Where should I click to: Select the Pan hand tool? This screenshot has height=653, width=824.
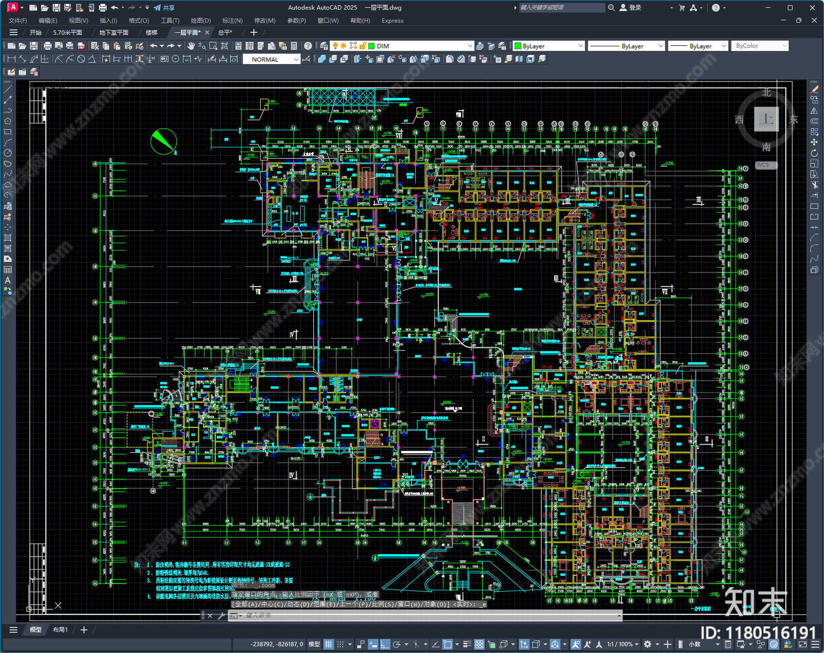click(x=191, y=46)
